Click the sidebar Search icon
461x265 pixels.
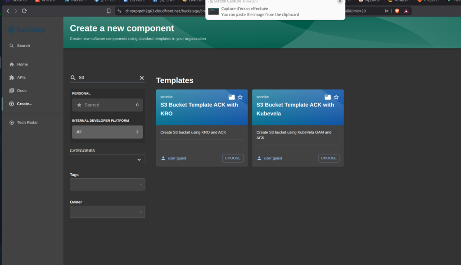(12, 46)
